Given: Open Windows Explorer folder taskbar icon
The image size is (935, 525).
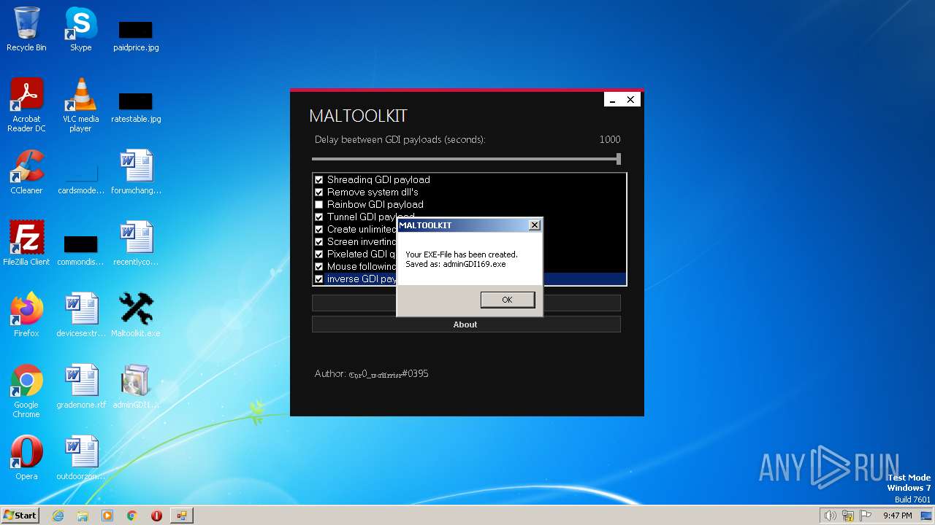Looking at the screenshot, I should point(83,516).
